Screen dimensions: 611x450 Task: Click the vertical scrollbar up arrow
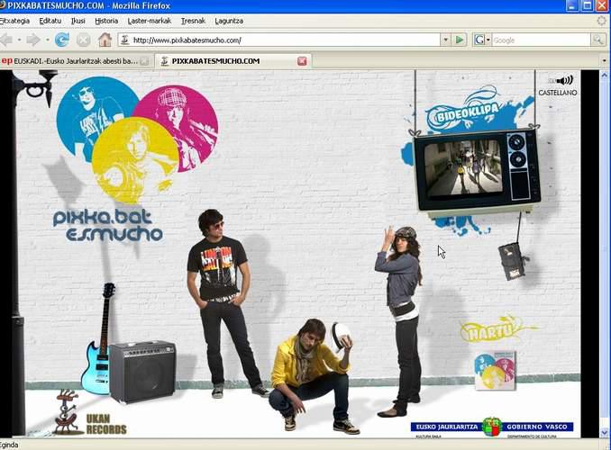click(x=605, y=75)
